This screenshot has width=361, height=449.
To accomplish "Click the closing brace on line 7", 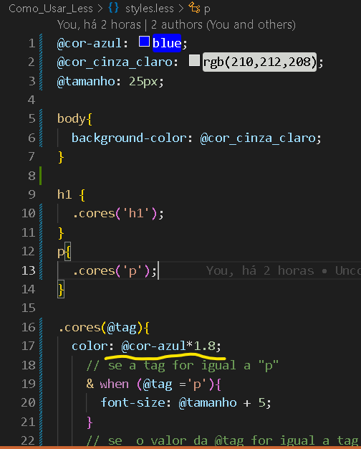I will [61, 157].
